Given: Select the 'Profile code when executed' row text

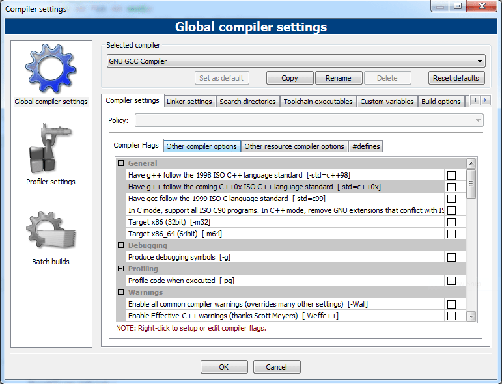Looking at the screenshot, I should (181, 281).
